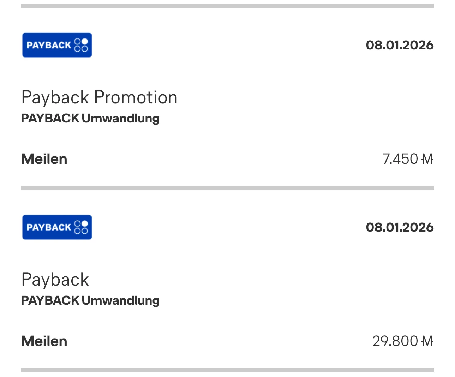Select the date 08.01.2026 on the first entry
Viewport: 455px width, 377px height.
pos(399,45)
